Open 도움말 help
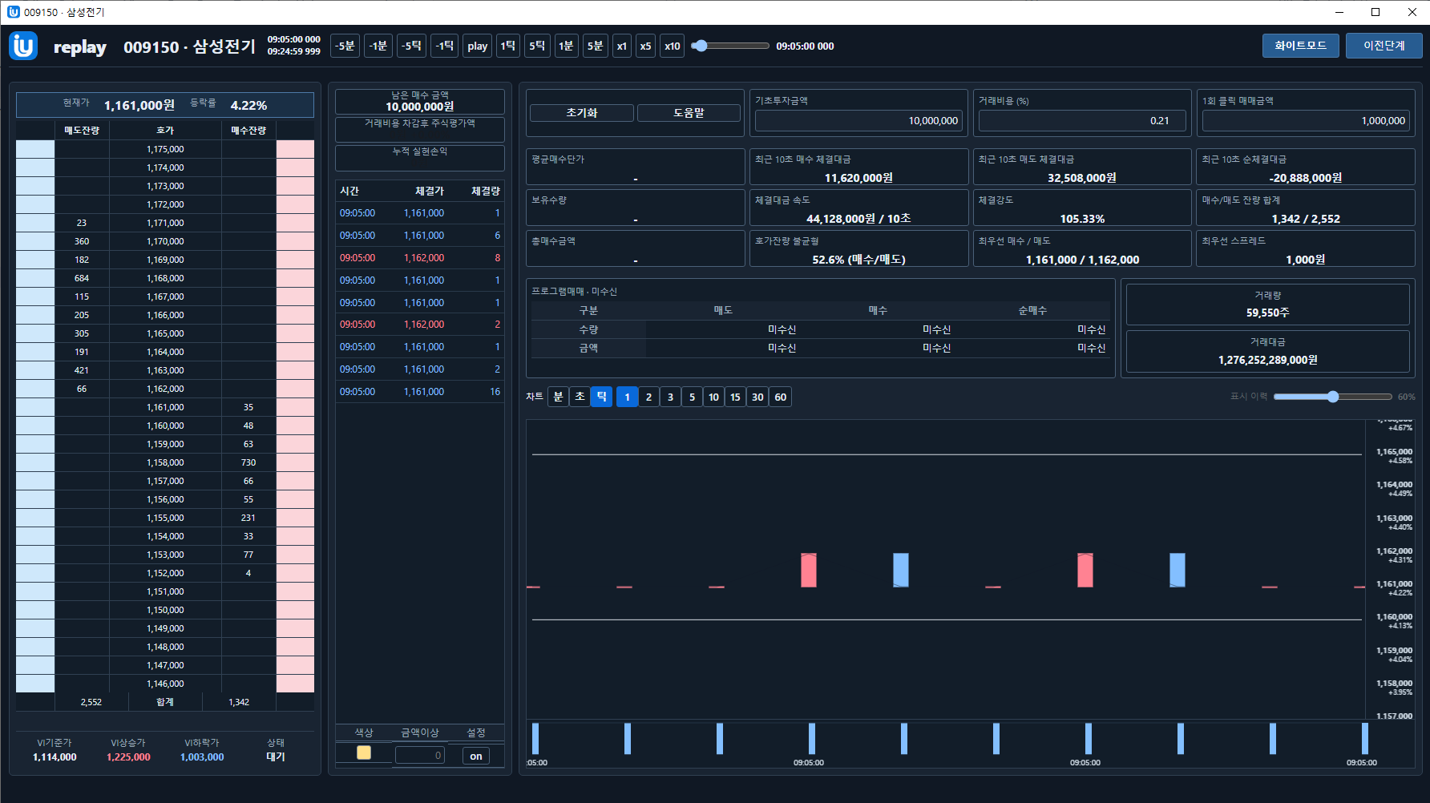1430x803 pixels. click(689, 113)
